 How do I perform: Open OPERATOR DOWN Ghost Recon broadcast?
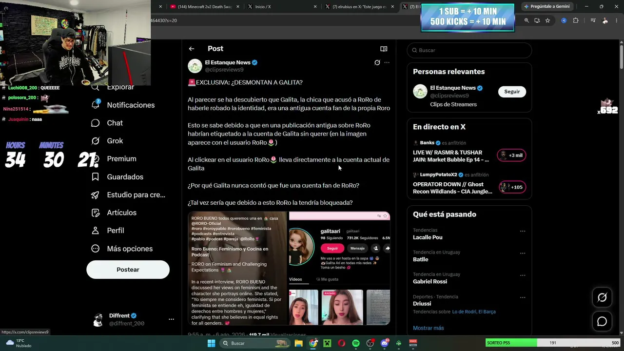[x=452, y=188]
